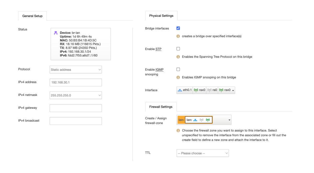The height and width of the screenshot is (173, 314).
Task: Click the IPv4 gateway input field
Action: pyautogui.click(x=75, y=108)
